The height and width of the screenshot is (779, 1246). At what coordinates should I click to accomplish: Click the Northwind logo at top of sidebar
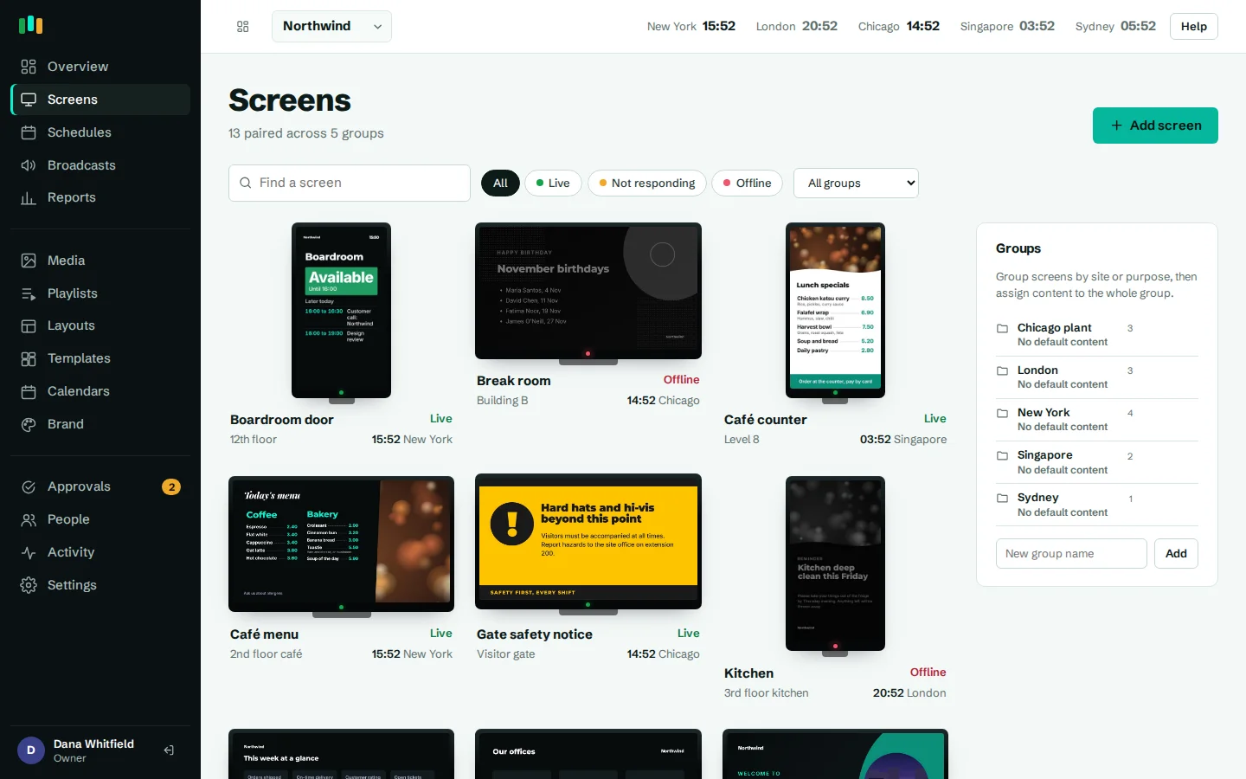click(x=31, y=24)
